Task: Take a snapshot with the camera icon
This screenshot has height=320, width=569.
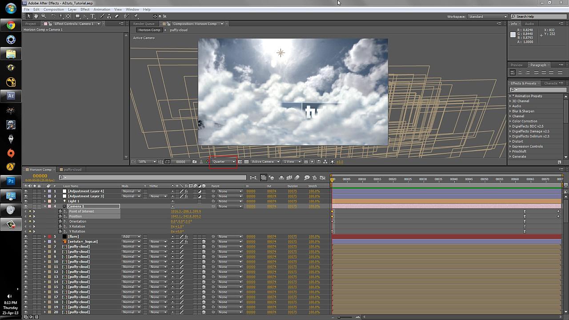Action: coord(194,162)
